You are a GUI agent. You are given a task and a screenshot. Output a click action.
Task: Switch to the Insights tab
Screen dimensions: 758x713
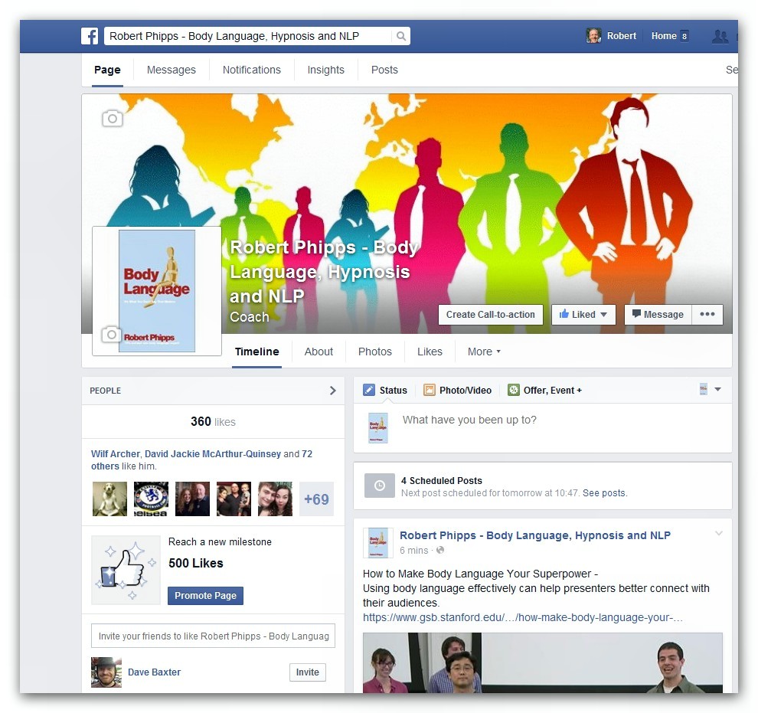[326, 70]
